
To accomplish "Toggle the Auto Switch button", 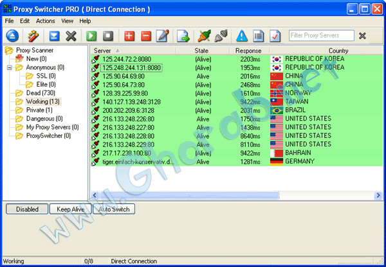I will tap(114, 209).
